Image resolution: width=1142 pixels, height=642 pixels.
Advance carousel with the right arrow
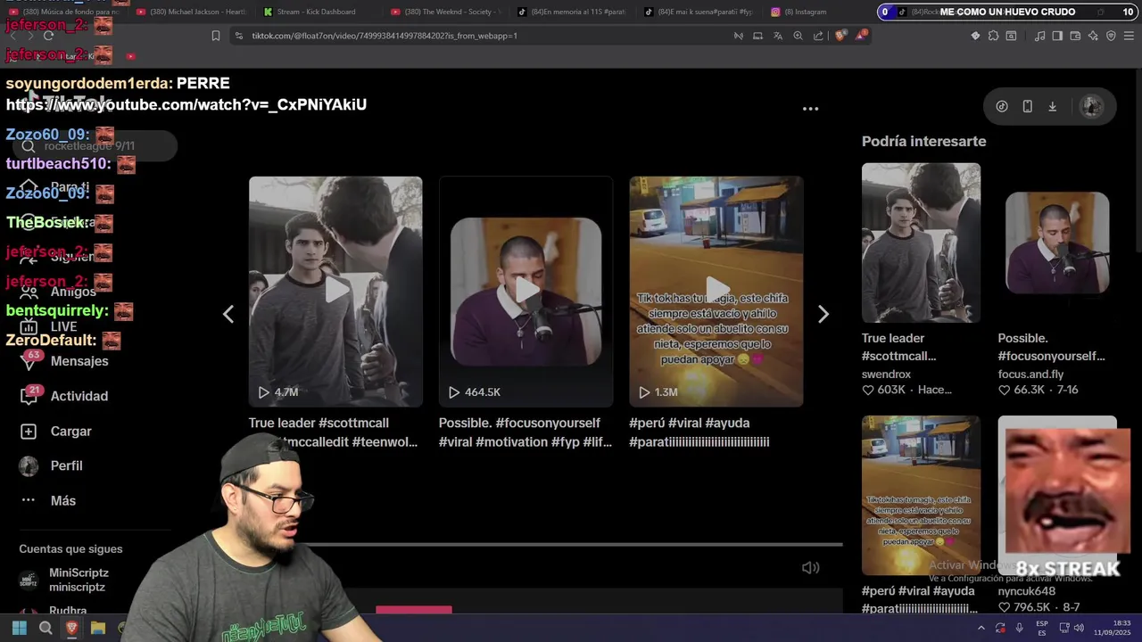[x=823, y=314]
